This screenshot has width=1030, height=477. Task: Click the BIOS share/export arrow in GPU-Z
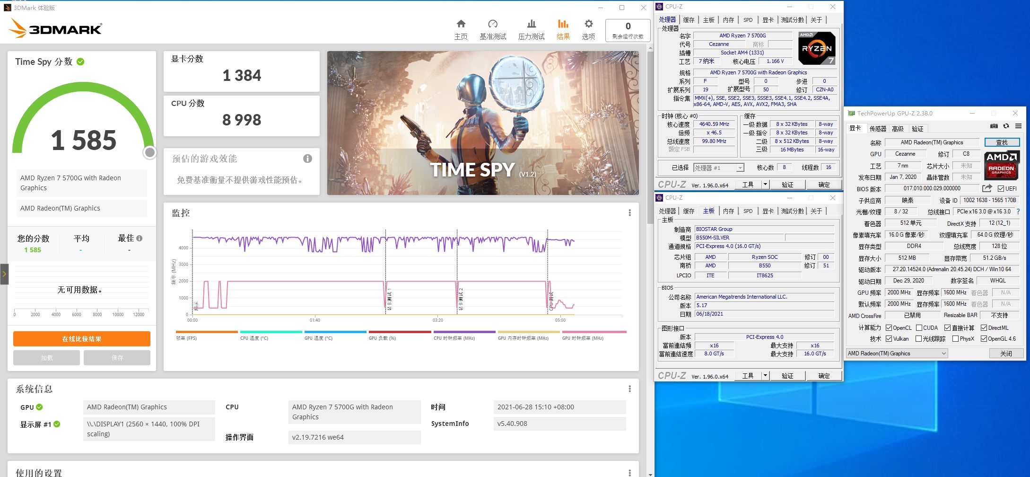(987, 188)
